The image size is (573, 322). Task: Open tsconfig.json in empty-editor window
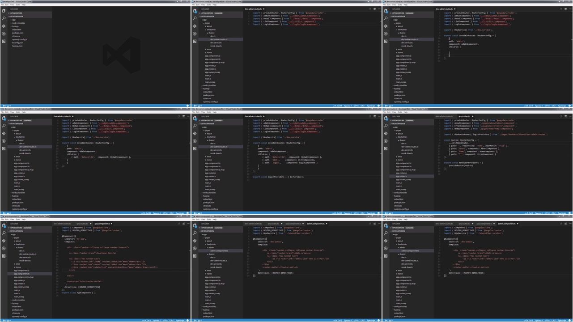17,43
